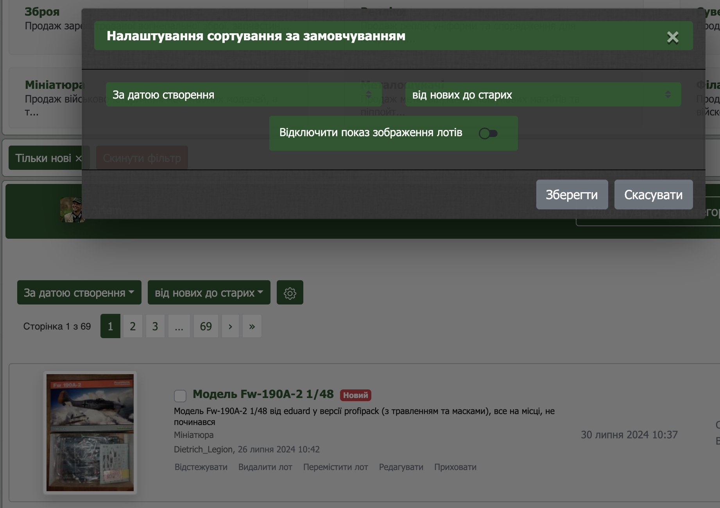Go to next page arrow
Image resolution: width=720 pixels, height=508 pixels.
click(x=230, y=326)
